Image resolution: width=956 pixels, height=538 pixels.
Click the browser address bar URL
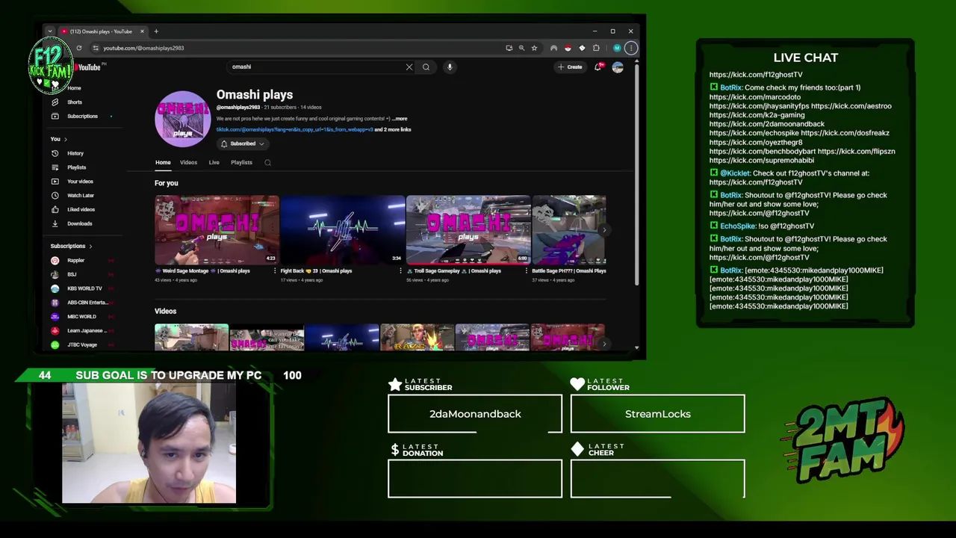143,48
